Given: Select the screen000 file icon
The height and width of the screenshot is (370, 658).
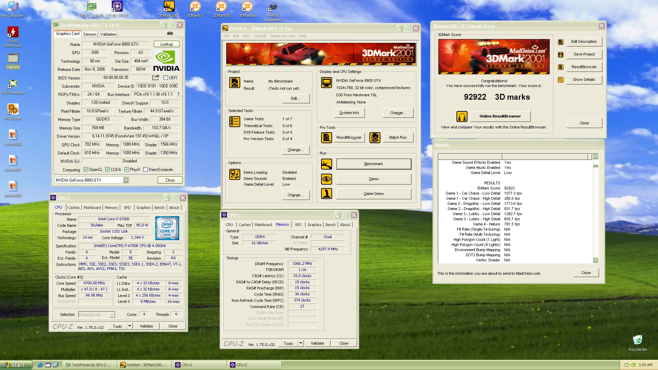Looking at the screenshot, I should (x=13, y=138).
